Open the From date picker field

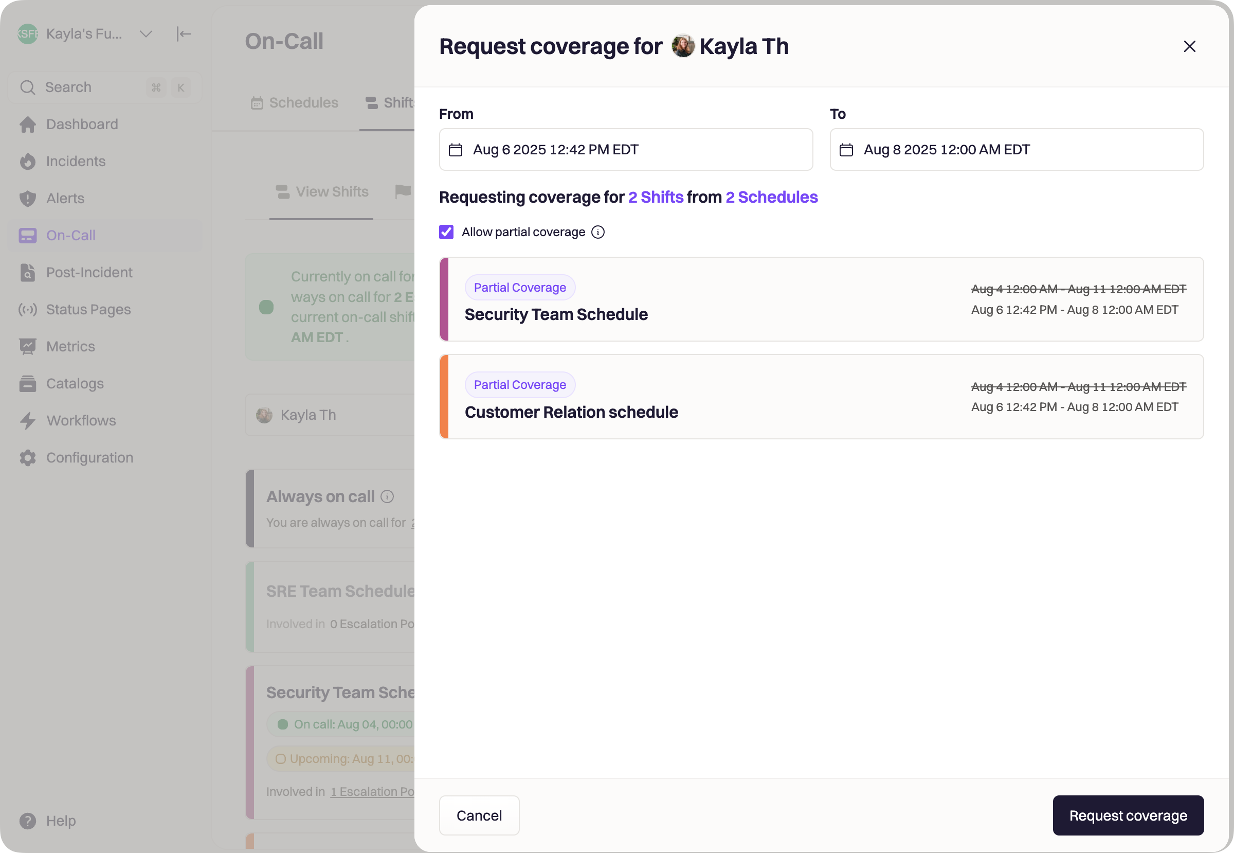pos(626,150)
